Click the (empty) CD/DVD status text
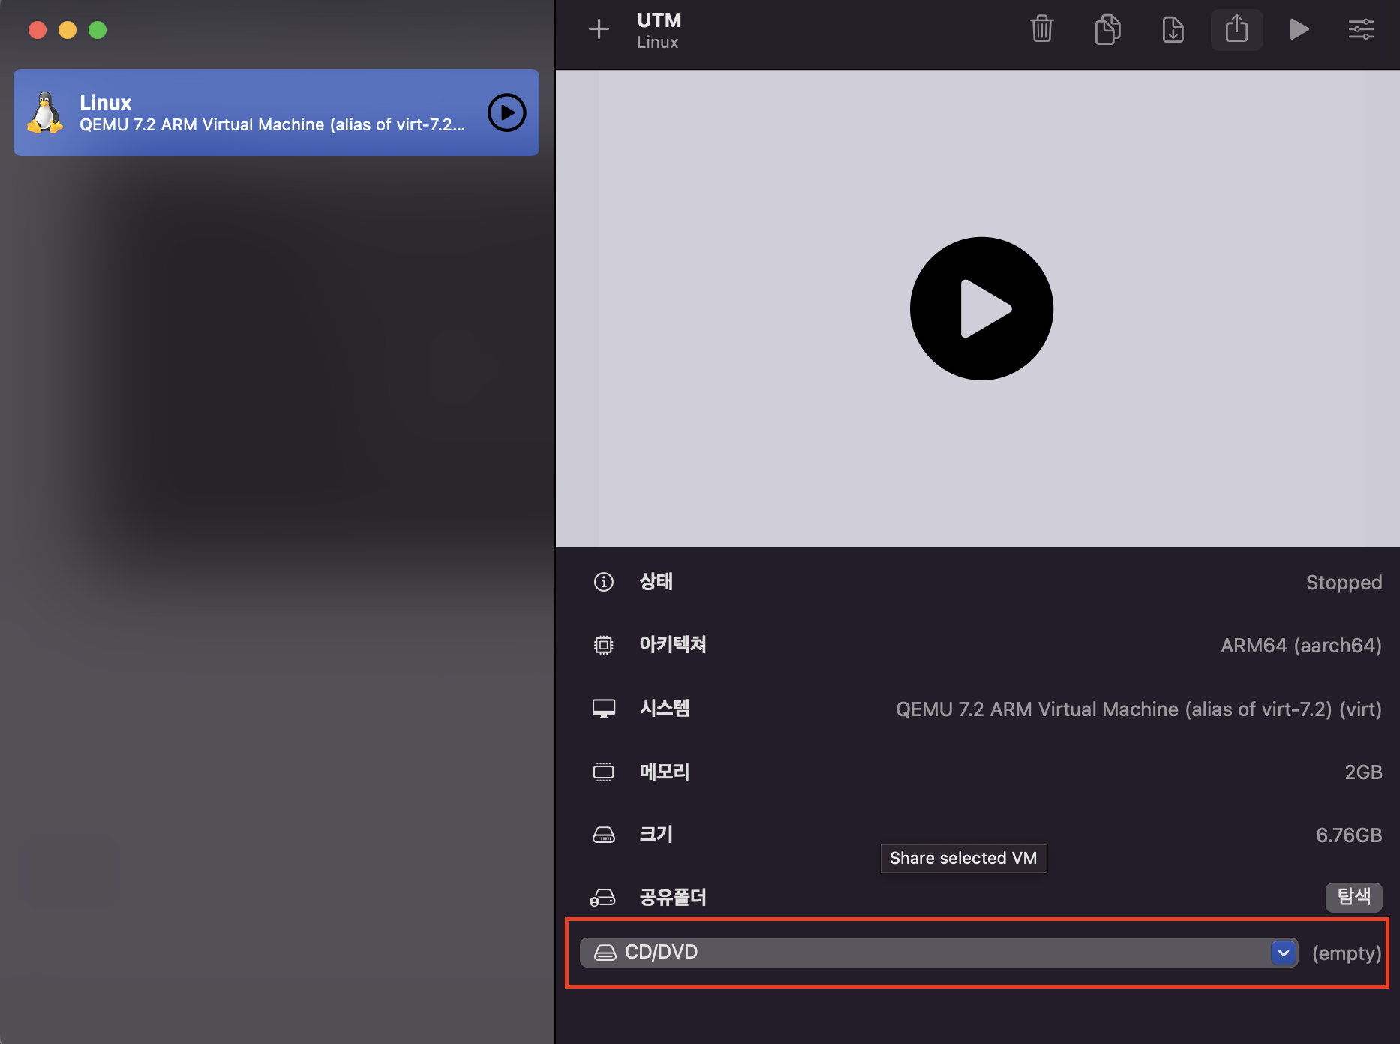1400x1044 pixels. click(1347, 953)
